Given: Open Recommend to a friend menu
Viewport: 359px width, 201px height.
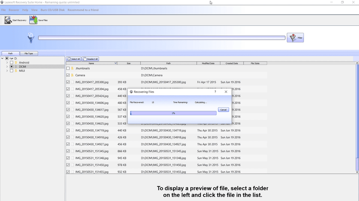Looking at the screenshot, I should tap(83, 10).
